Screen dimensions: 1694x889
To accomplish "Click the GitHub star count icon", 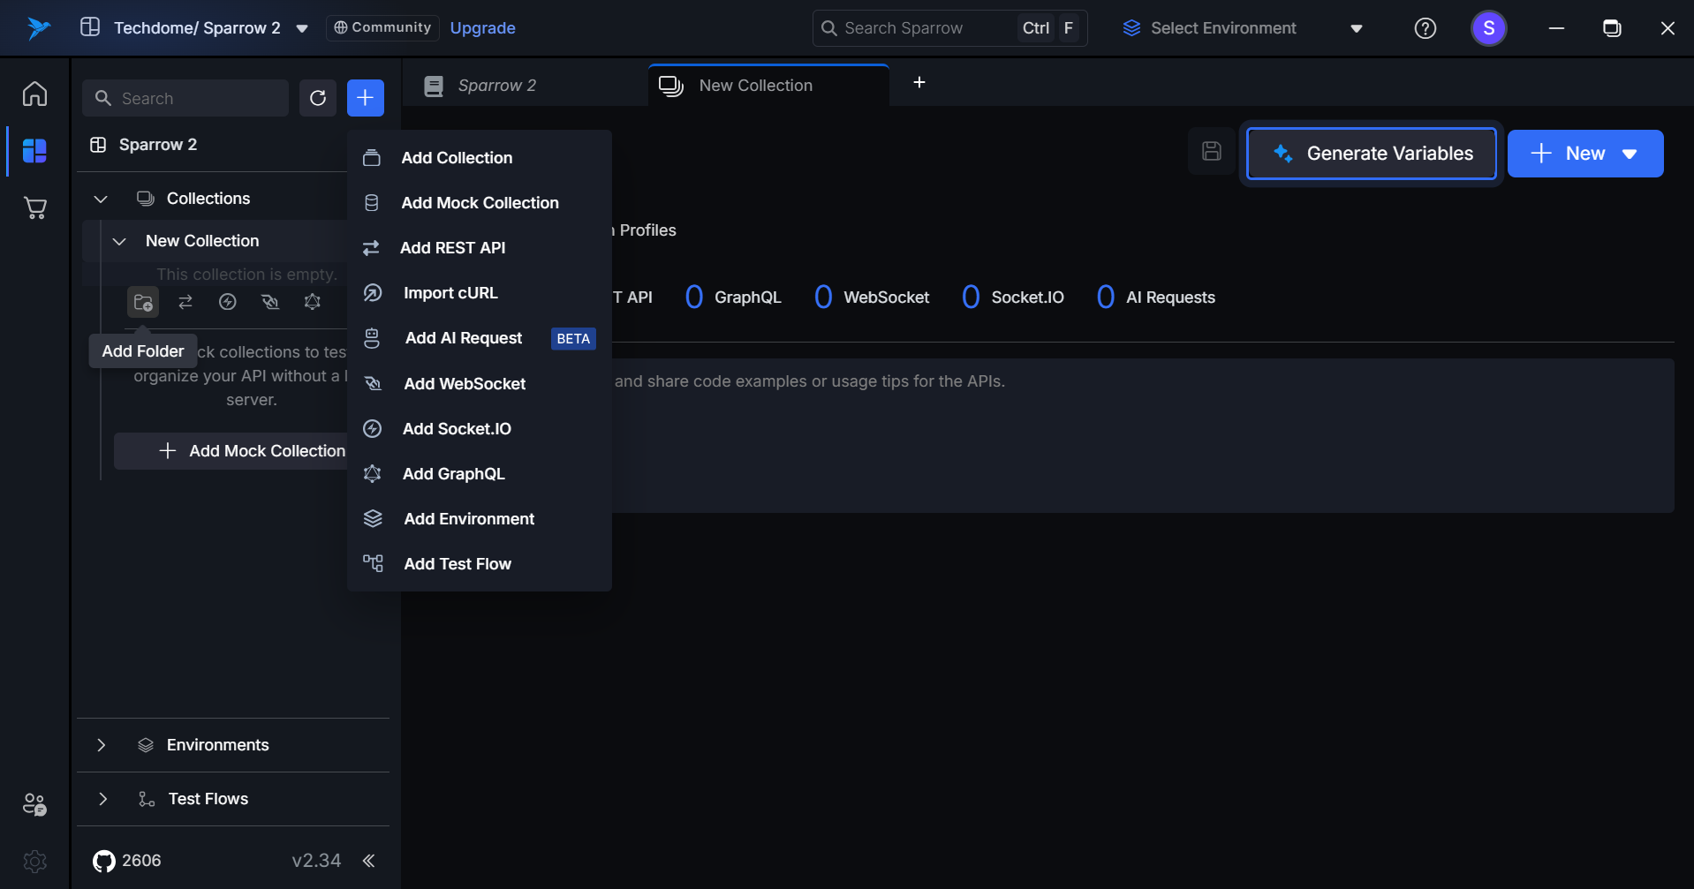I will point(104,861).
